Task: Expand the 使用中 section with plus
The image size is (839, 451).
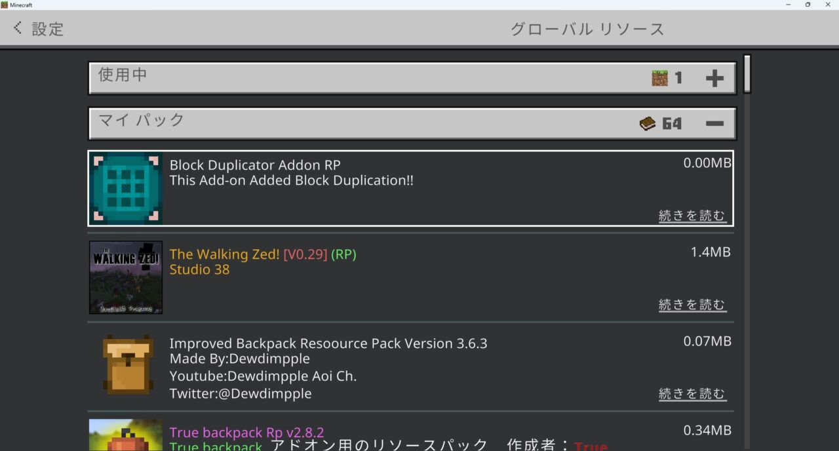Action: [x=714, y=79]
